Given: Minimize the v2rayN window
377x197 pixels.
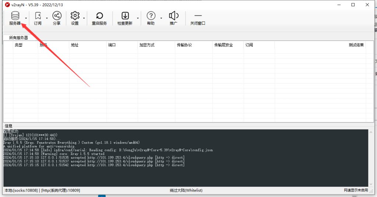Looking at the screenshot, I should coord(339,4).
